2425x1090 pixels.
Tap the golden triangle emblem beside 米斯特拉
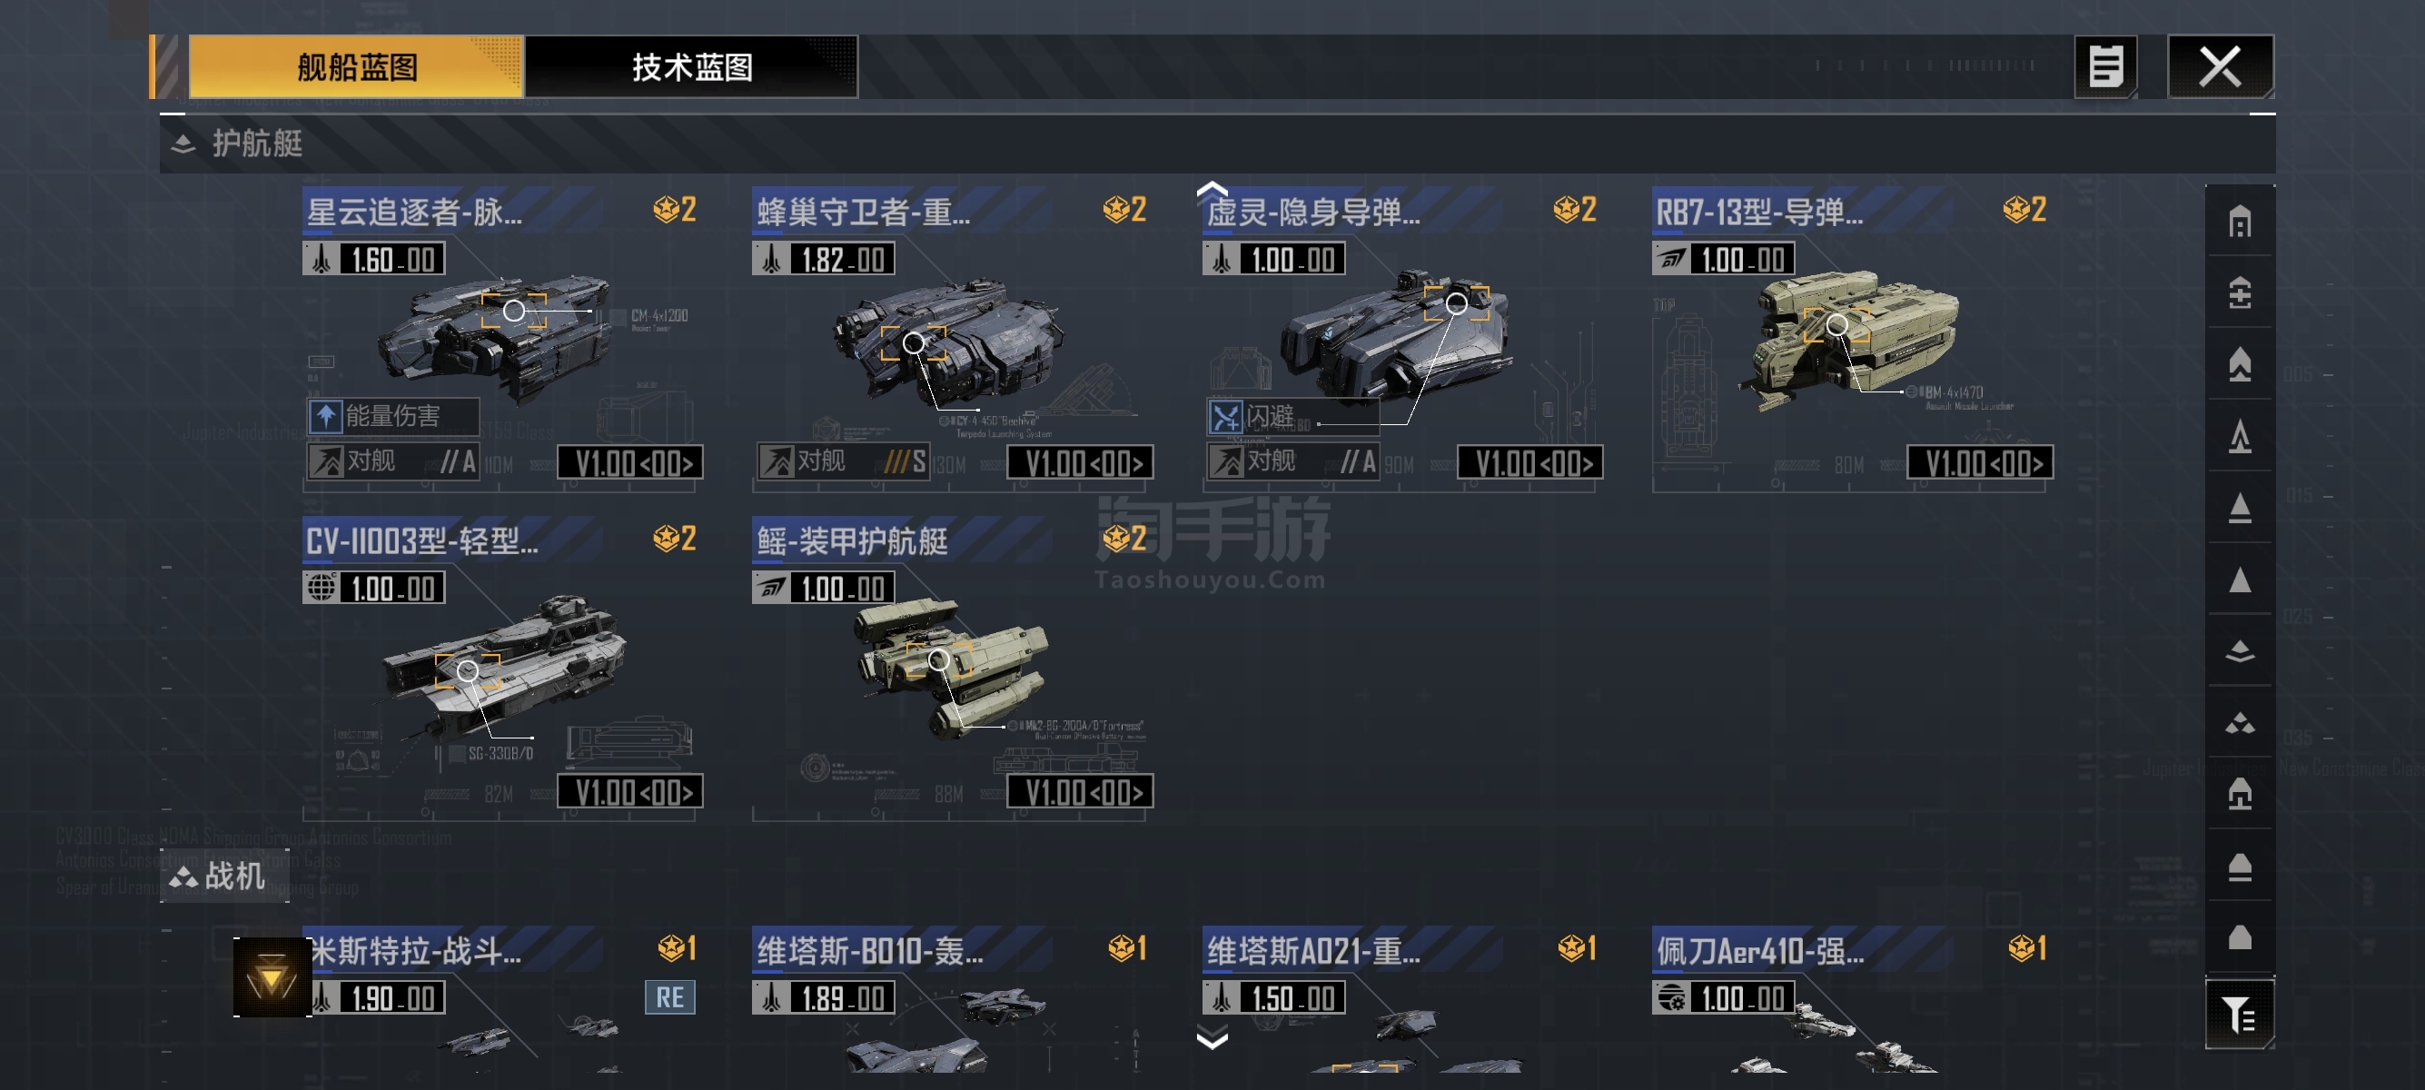pyautogui.click(x=272, y=977)
